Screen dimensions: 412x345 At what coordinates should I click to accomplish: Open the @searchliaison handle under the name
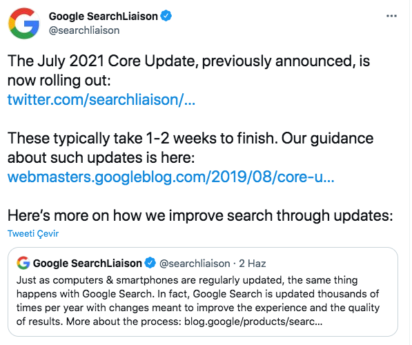(x=84, y=30)
